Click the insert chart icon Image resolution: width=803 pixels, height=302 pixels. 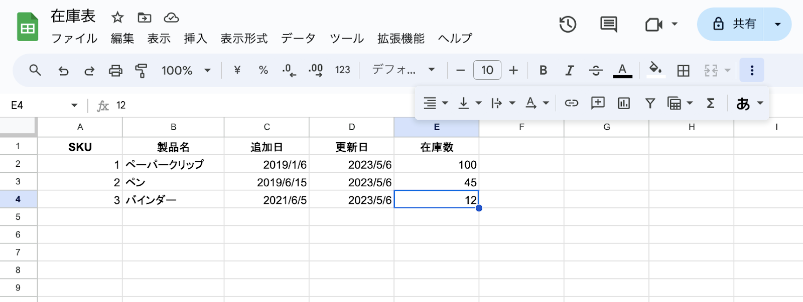pyautogui.click(x=624, y=103)
